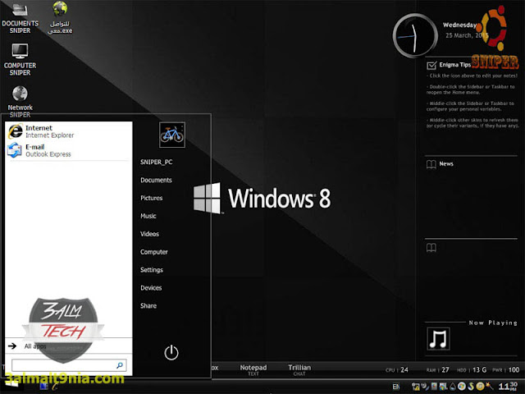
Task: Open Network SNIPER desktop icon
Action: click(20, 102)
